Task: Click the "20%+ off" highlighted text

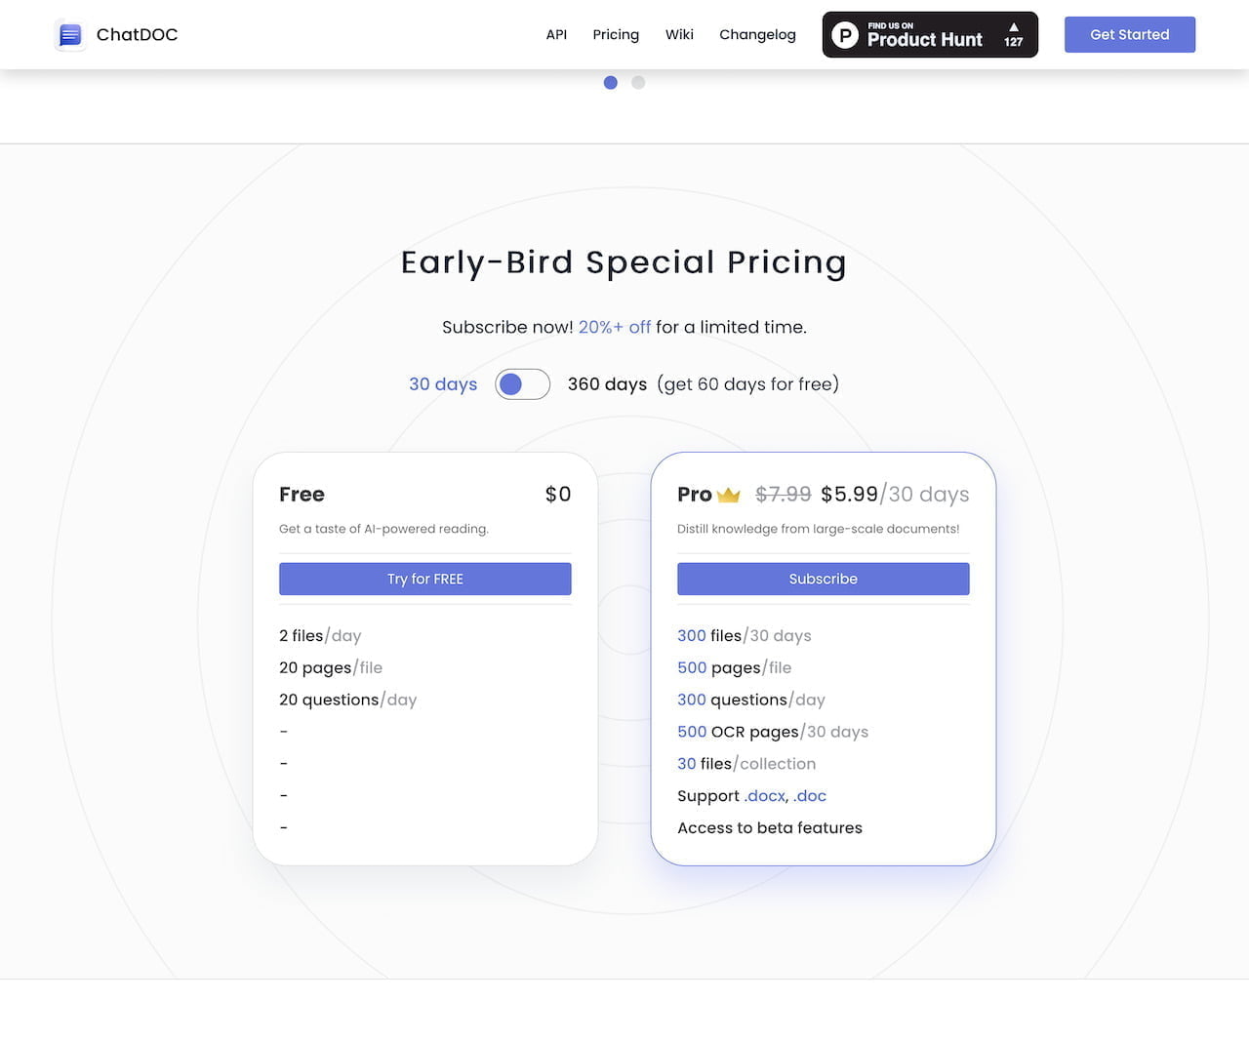Action: 615,328
